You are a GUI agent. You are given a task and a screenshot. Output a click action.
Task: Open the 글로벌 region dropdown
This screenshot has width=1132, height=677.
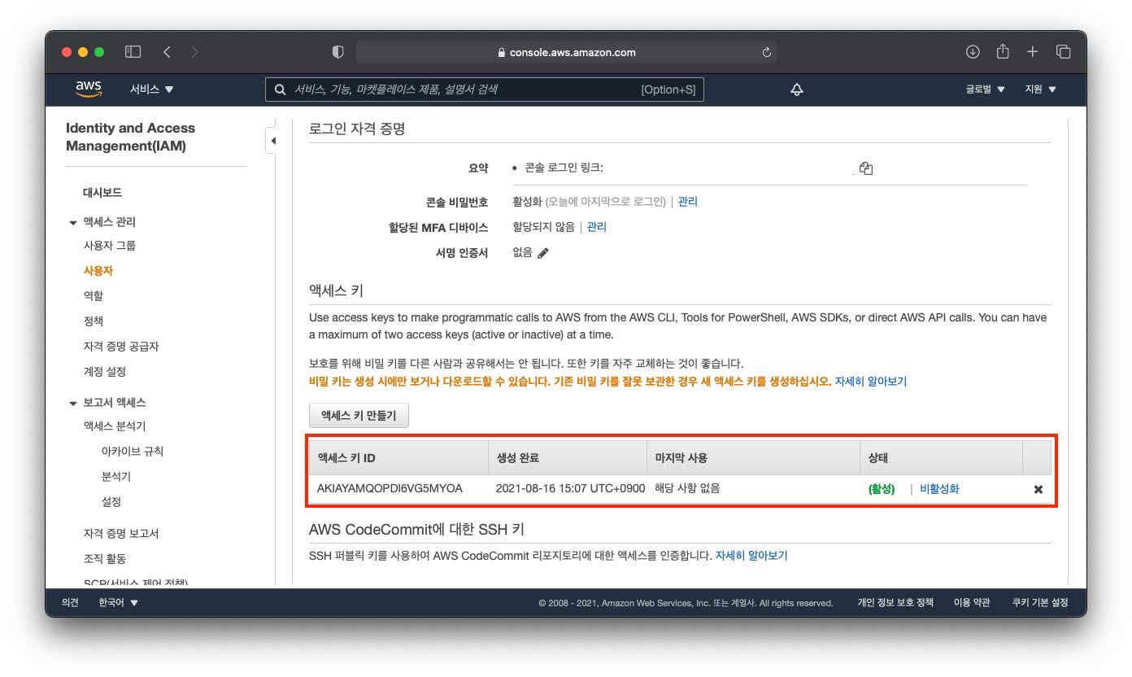[x=986, y=90]
